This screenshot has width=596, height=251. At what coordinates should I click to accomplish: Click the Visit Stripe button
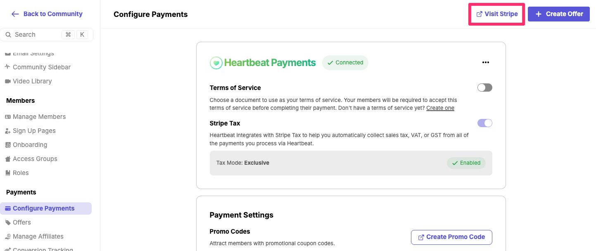tap(496, 14)
